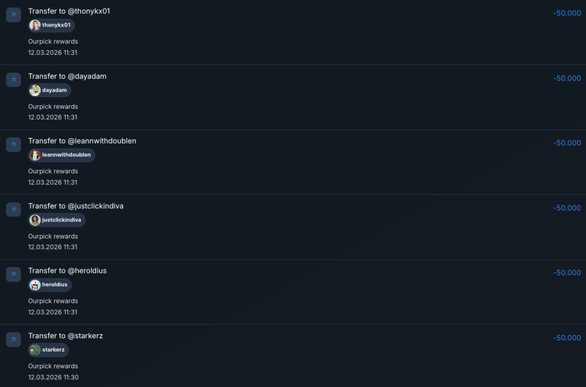586x387 pixels.
Task: Click the transfer arrow icon for thonykx01
Action: coord(14,15)
